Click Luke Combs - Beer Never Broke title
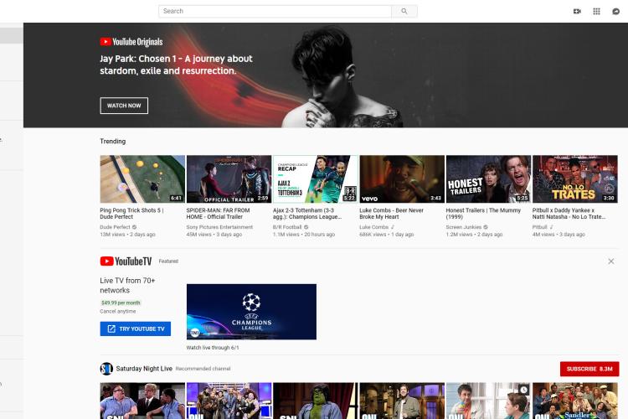The image size is (628, 419). pos(391,214)
